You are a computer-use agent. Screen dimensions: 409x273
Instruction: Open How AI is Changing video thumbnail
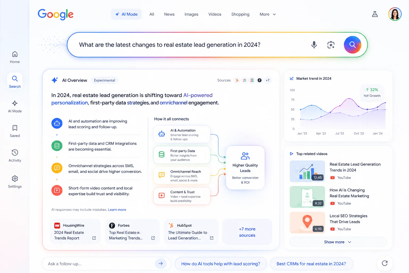(x=307, y=197)
